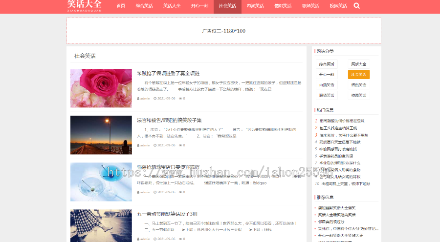Screen dimensions: 440x242
Task: Click views eye icon under 法官 article
Action: [x=180, y=145]
